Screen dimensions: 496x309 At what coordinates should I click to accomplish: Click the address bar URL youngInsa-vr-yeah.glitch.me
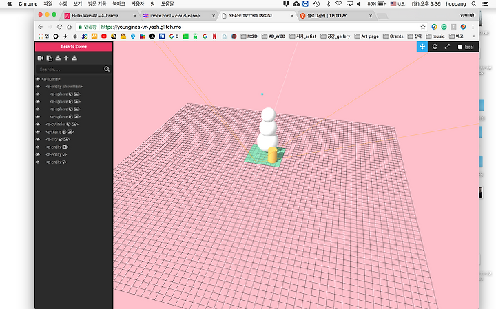pyautogui.click(x=141, y=27)
